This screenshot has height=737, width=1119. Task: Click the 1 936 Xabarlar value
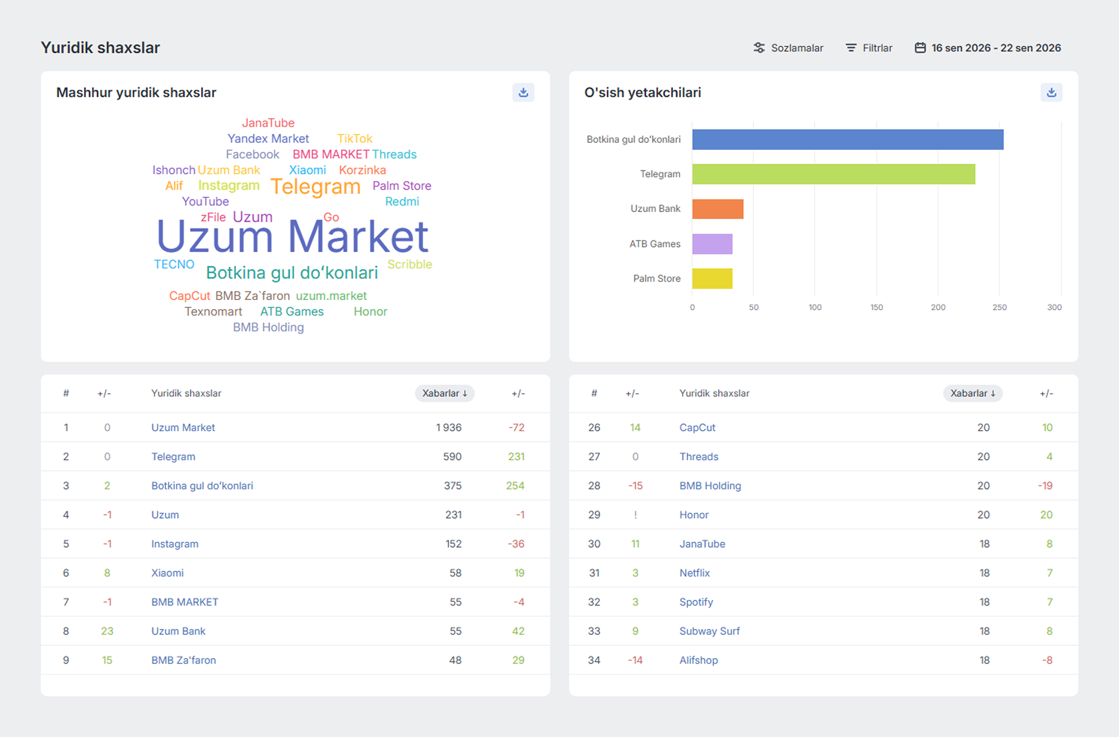449,427
